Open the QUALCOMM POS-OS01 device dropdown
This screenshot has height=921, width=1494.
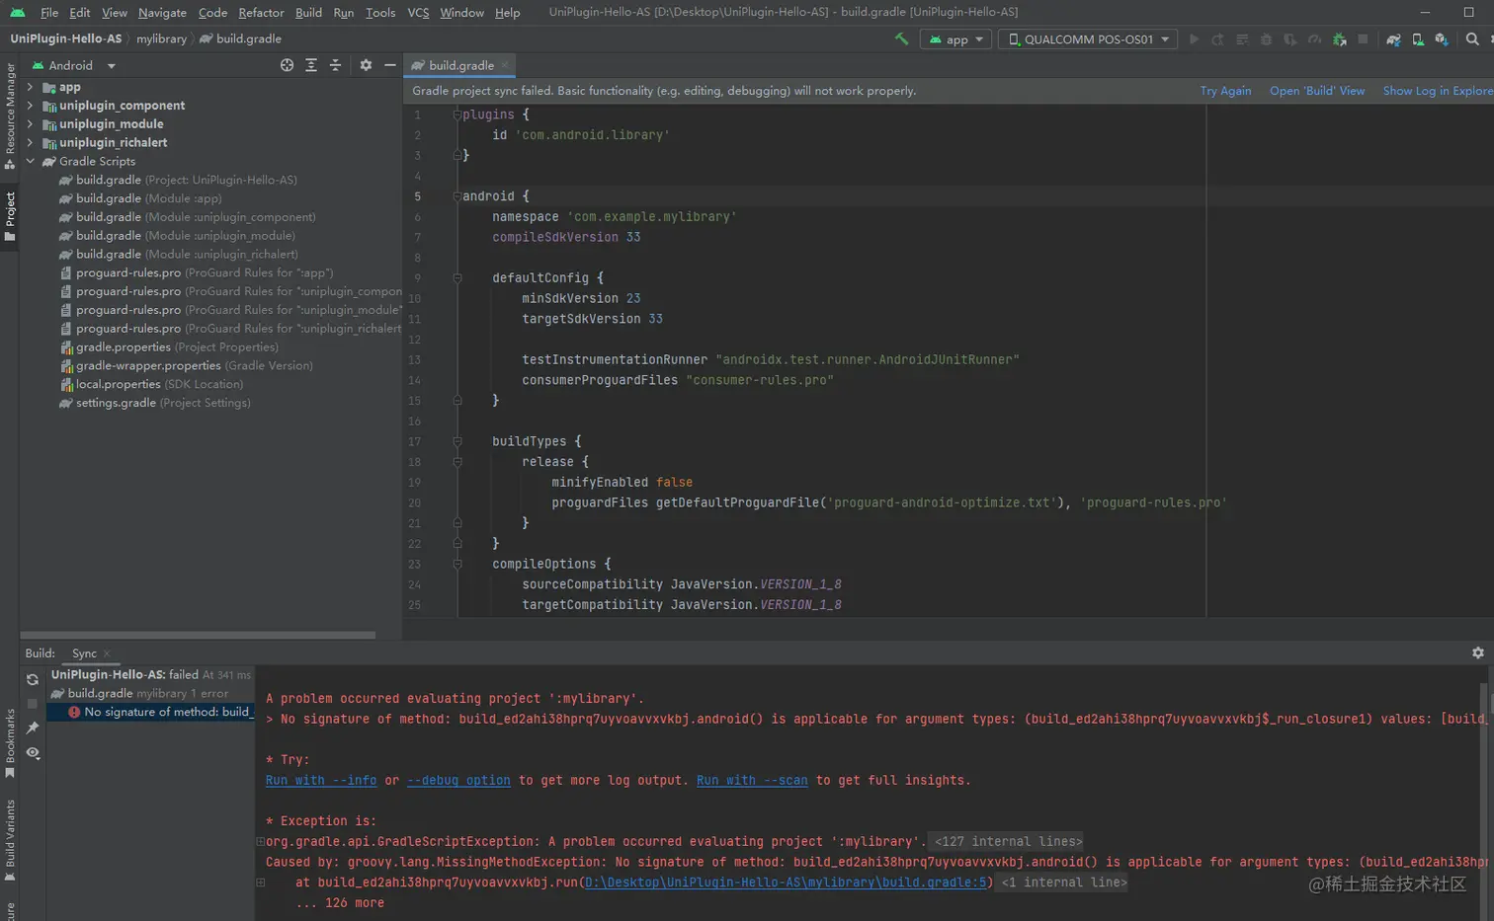1088,39
